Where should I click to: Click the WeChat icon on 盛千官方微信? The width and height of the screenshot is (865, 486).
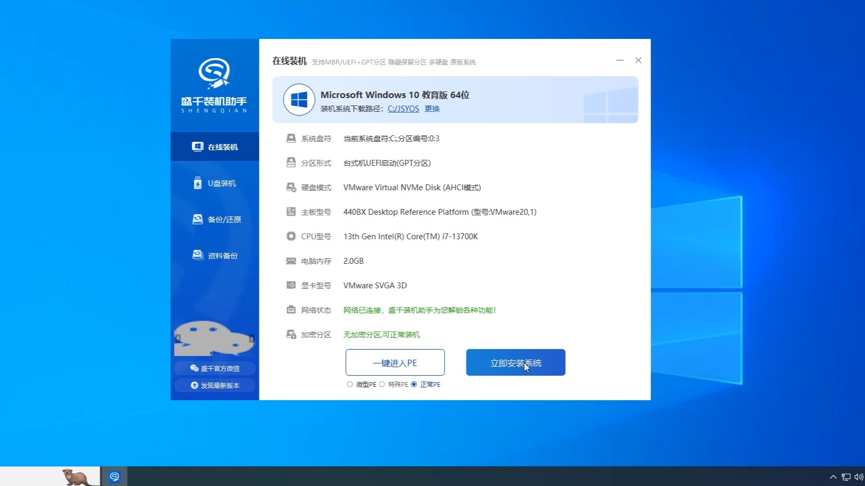pos(194,368)
